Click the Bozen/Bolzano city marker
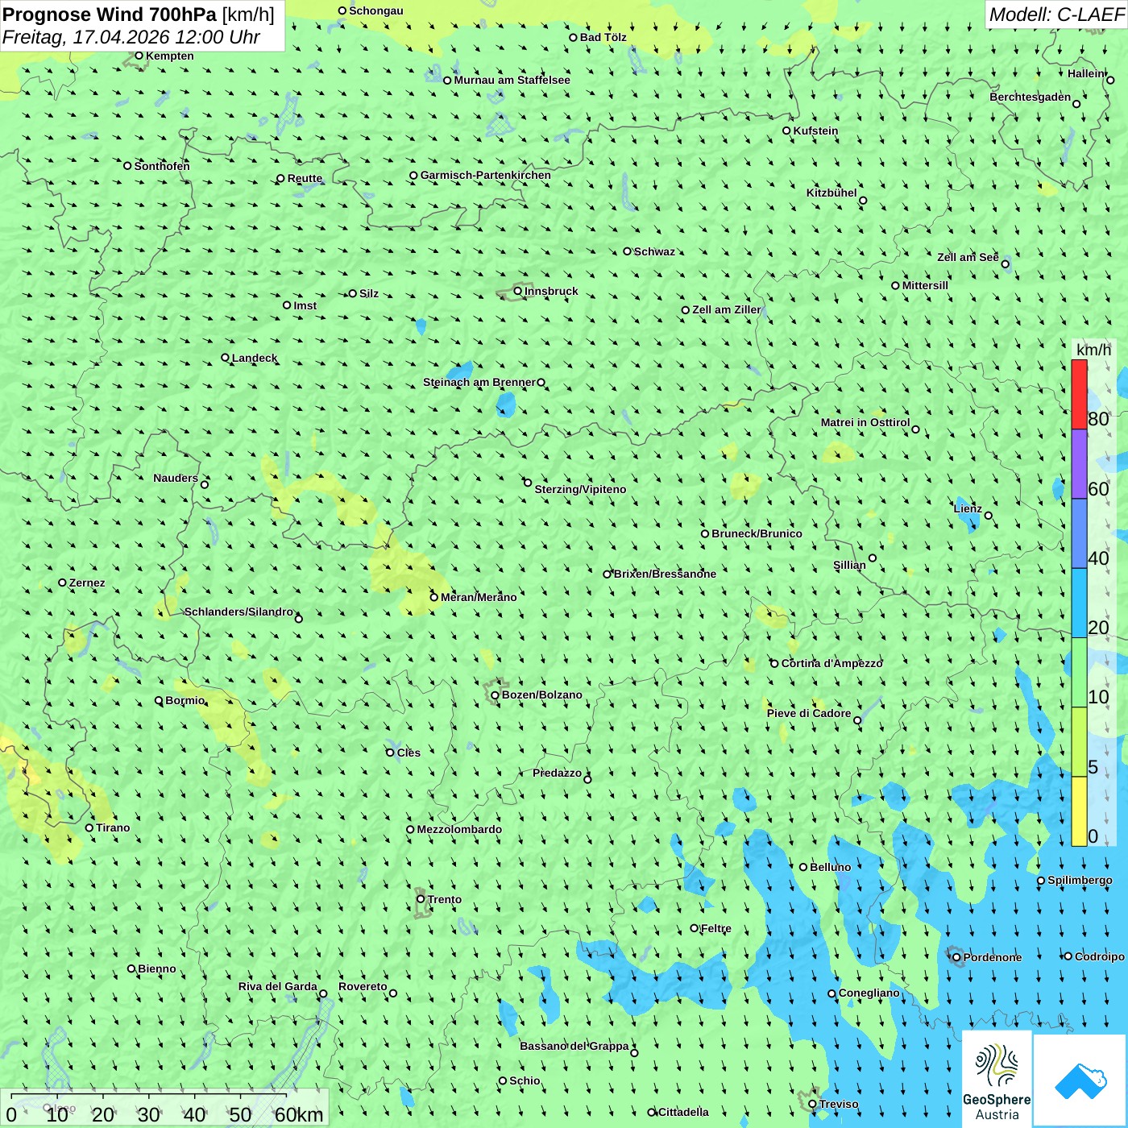1128x1128 pixels. 496,695
